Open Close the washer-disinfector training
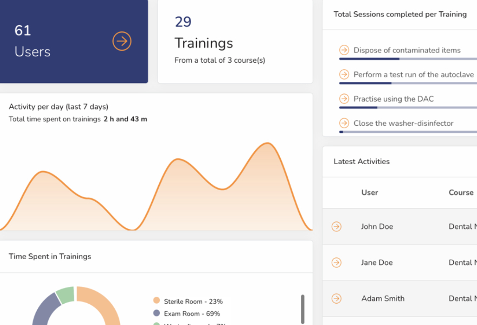Viewport: 477px width, 325px height. point(404,123)
